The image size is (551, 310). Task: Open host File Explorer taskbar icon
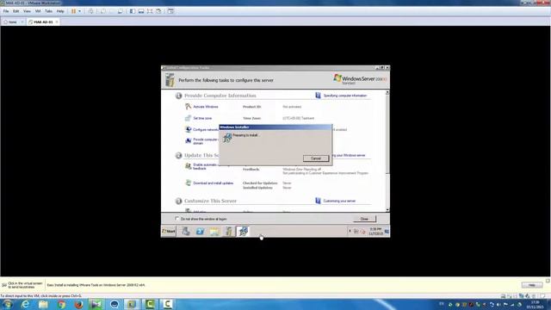coord(43,304)
